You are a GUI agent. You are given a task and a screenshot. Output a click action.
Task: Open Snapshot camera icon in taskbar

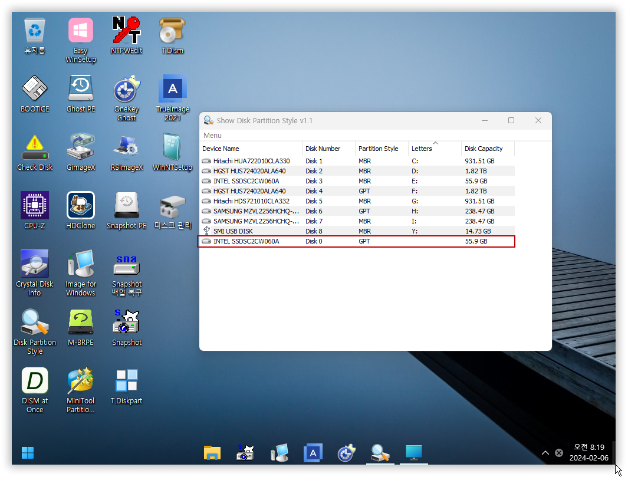pos(245,453)
